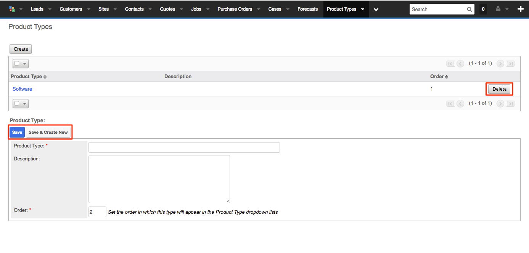Viewport: 529px width, 253px height.
Task: Open the user profile menu icon
Action: click(x=498, y=9)
